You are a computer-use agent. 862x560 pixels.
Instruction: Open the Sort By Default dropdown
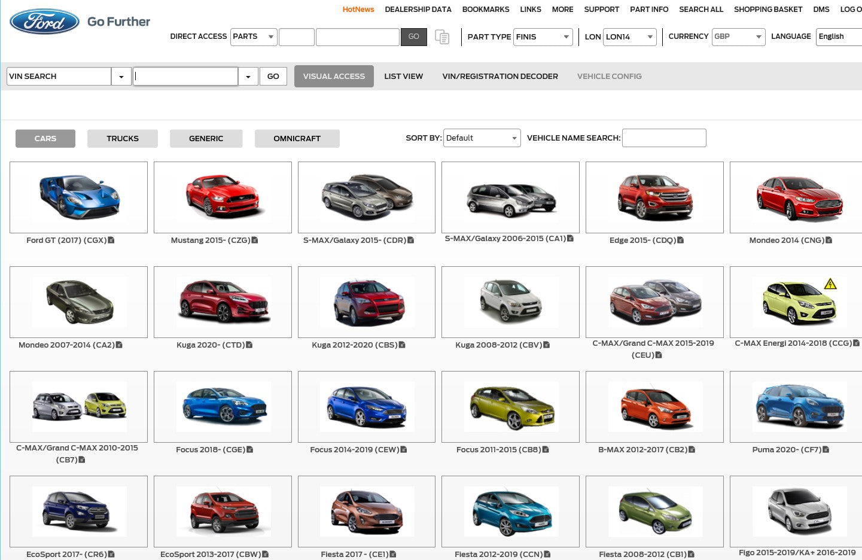(x=482, y=138)
